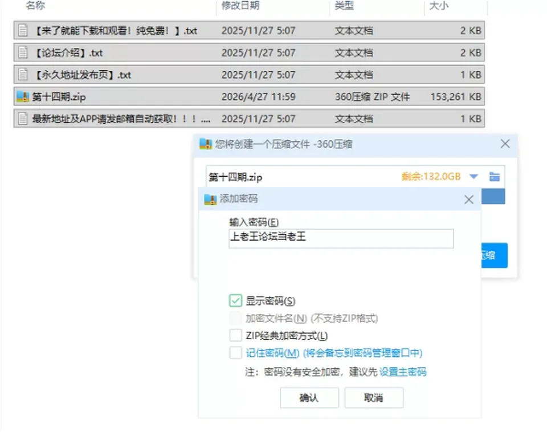
Task: Enable the ZIP经典加密方式(L) checkbox
Action: (x=235, y=335)
